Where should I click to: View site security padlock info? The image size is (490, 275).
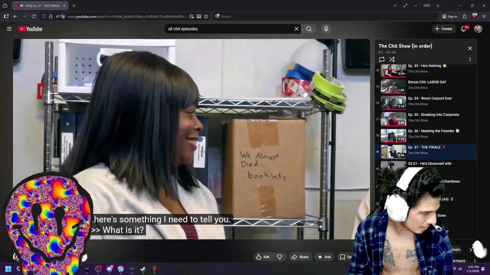(x=51, y=16)
